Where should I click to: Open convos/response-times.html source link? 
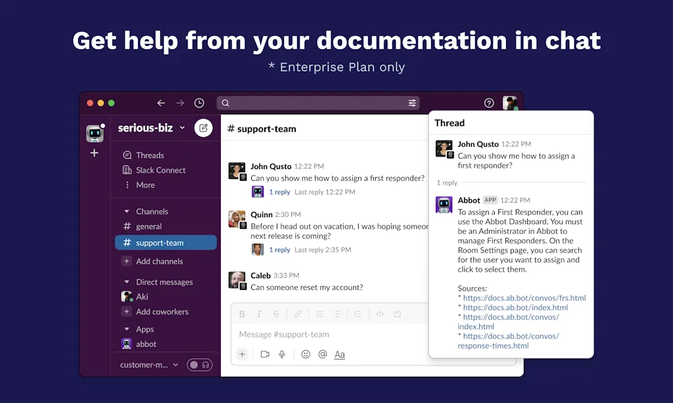508,341
